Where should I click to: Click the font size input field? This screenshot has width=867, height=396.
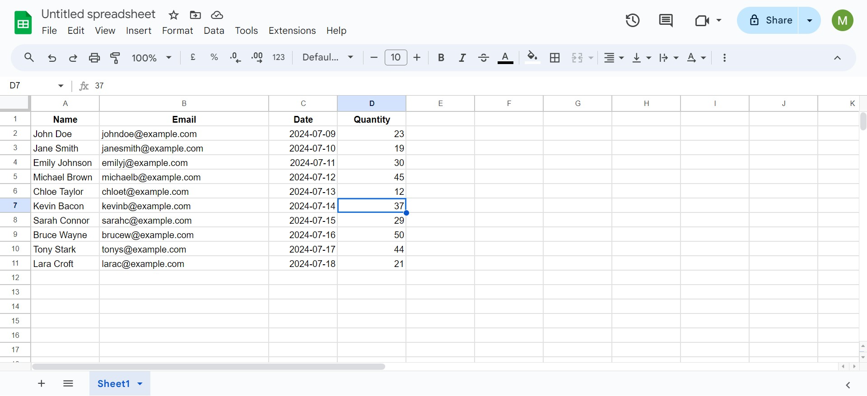(x=396, y=57)
